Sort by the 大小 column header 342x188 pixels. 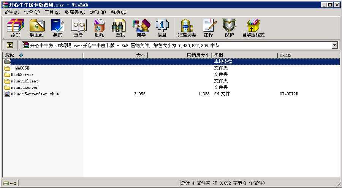(116, 55)
